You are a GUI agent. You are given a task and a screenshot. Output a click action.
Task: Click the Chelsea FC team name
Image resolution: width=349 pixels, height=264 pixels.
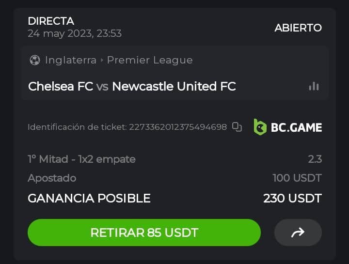tap(61, 86)
